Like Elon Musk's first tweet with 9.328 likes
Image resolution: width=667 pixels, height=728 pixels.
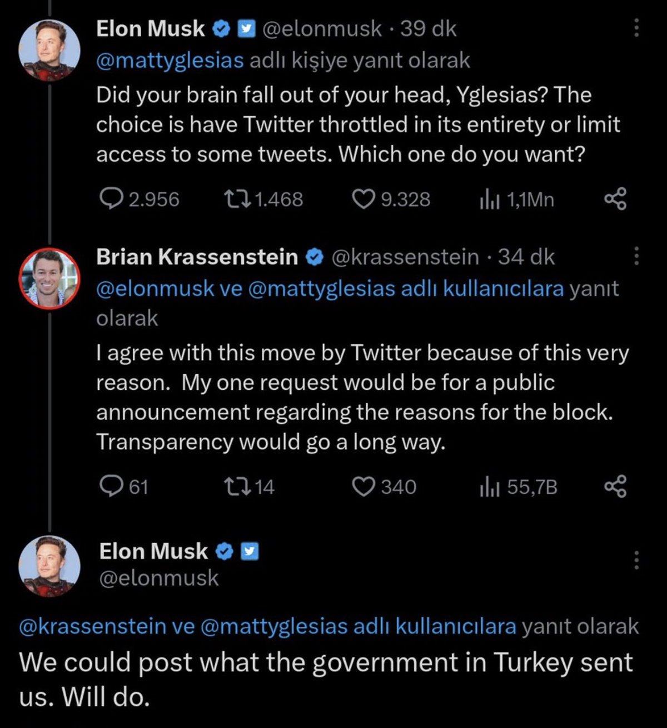[x=364, y=199]
